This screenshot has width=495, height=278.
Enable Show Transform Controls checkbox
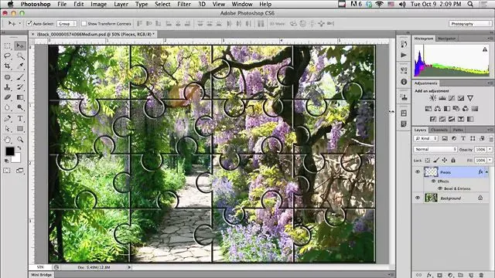[x=84, y=23]
